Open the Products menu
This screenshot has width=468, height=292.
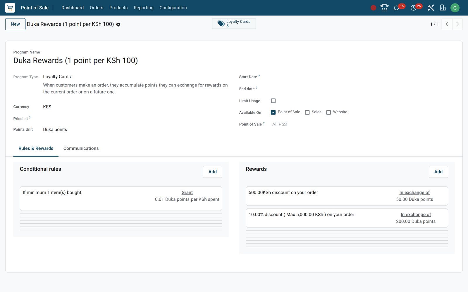point(118,8)
